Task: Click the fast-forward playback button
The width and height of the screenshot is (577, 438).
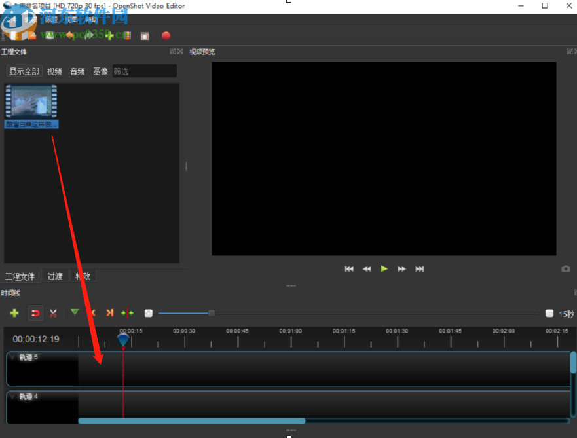Action: [402, 269]
